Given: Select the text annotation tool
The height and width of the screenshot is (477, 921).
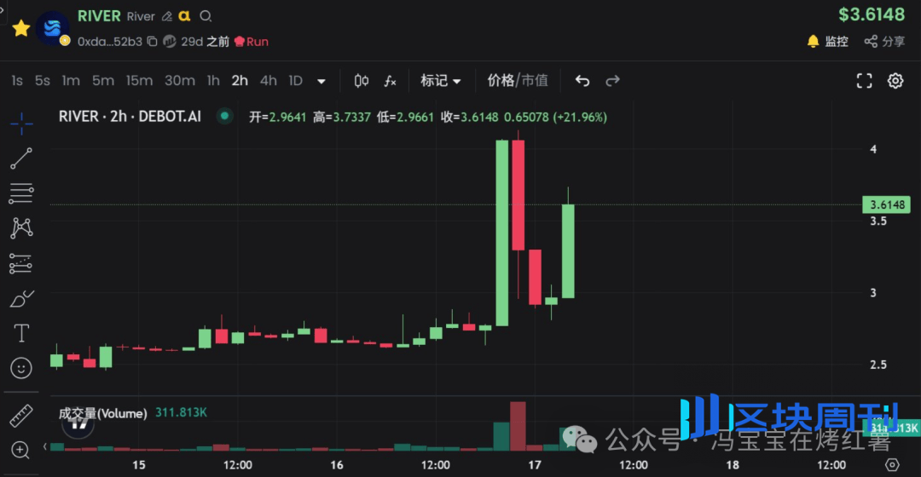Looking at the screenshot, I should coord(21,333).
